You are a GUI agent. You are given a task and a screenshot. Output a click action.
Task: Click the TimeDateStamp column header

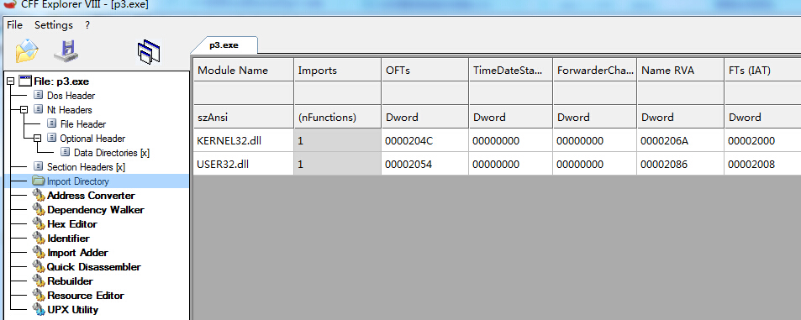tap(510, 71)
